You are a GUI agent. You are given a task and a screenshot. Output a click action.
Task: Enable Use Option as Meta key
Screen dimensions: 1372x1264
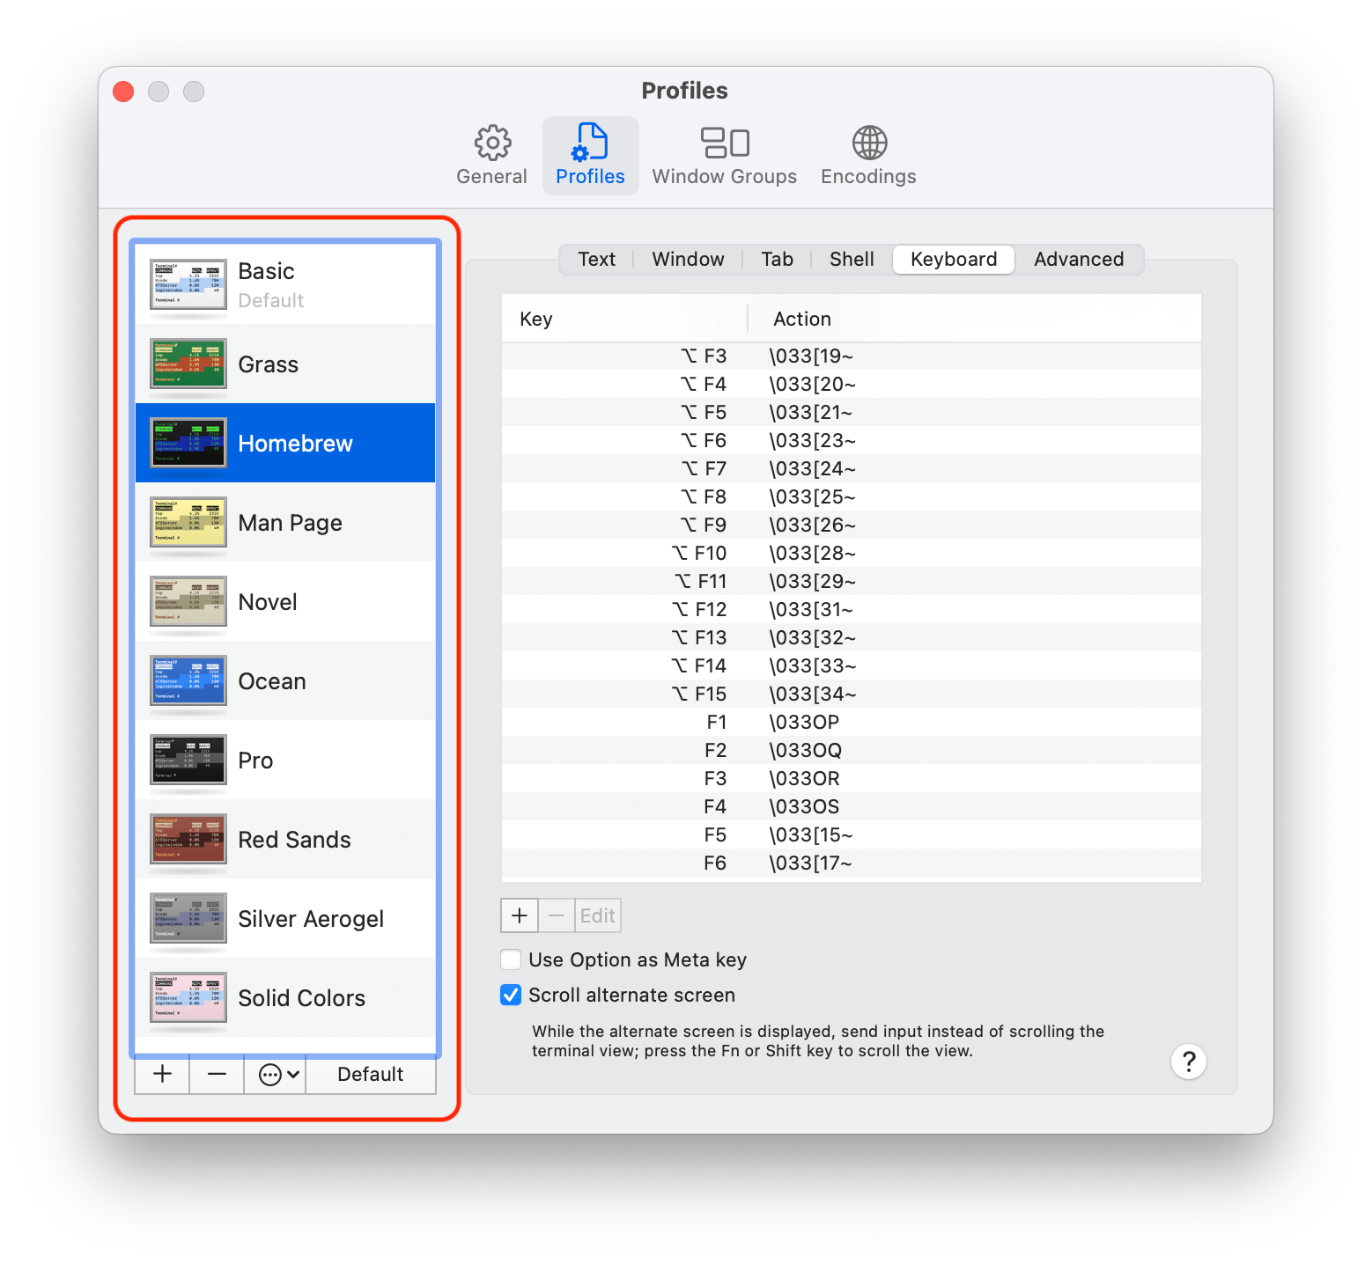point(511,959)
